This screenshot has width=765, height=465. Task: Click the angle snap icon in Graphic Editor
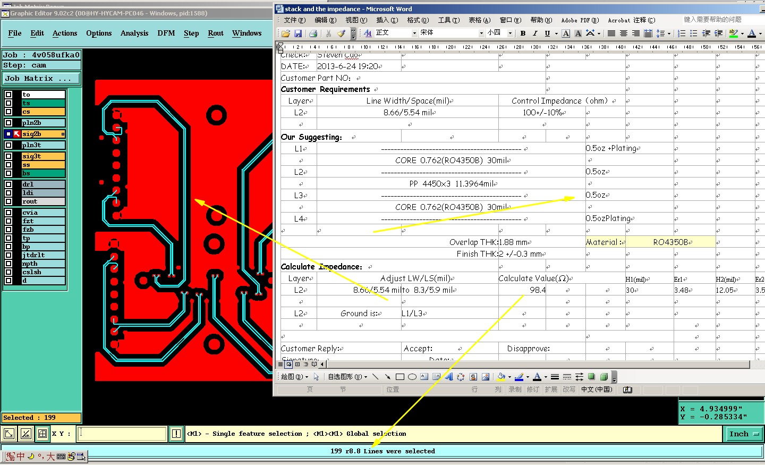(26, 434)
